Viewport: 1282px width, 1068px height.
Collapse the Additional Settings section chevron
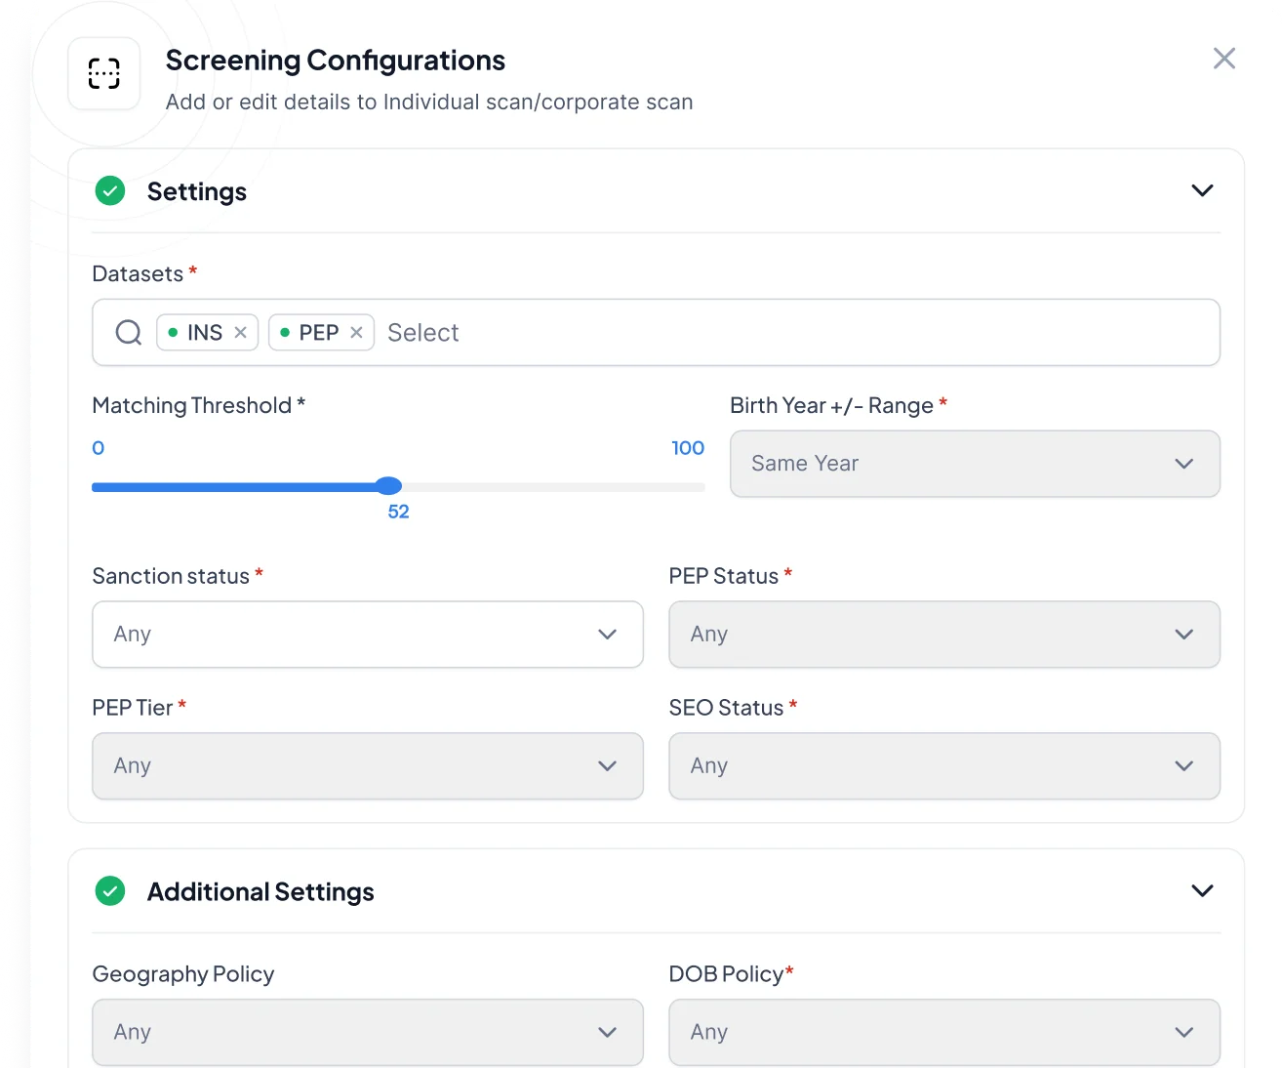1202,890
